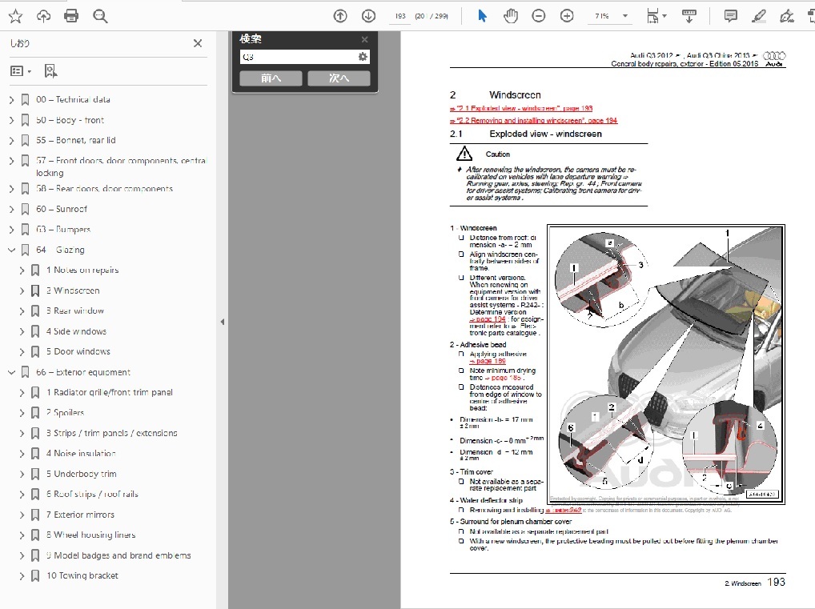The width and height of the screenshot is (815, 609).
Task: Click the 次へ next result button
Action: click(x=339, y=78)
